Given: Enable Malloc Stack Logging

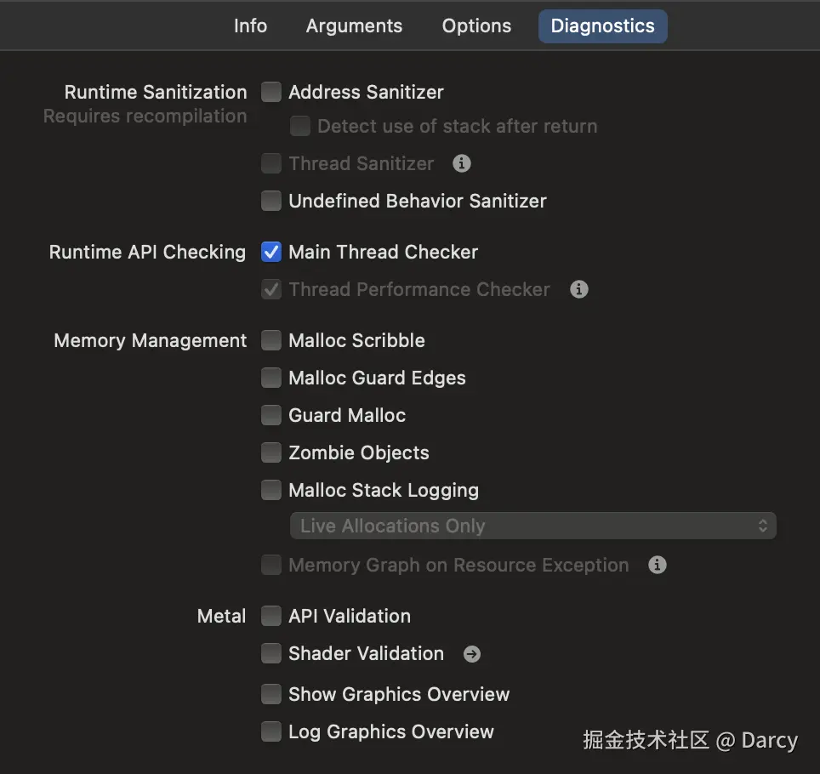Looking at the screenshot, I should click(271, 490).
